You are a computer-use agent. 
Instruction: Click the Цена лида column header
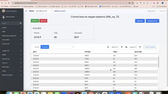tap(138, 52)
